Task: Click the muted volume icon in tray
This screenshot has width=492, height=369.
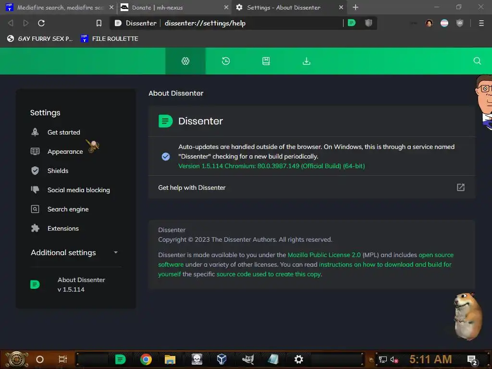Action: (394, 359)
